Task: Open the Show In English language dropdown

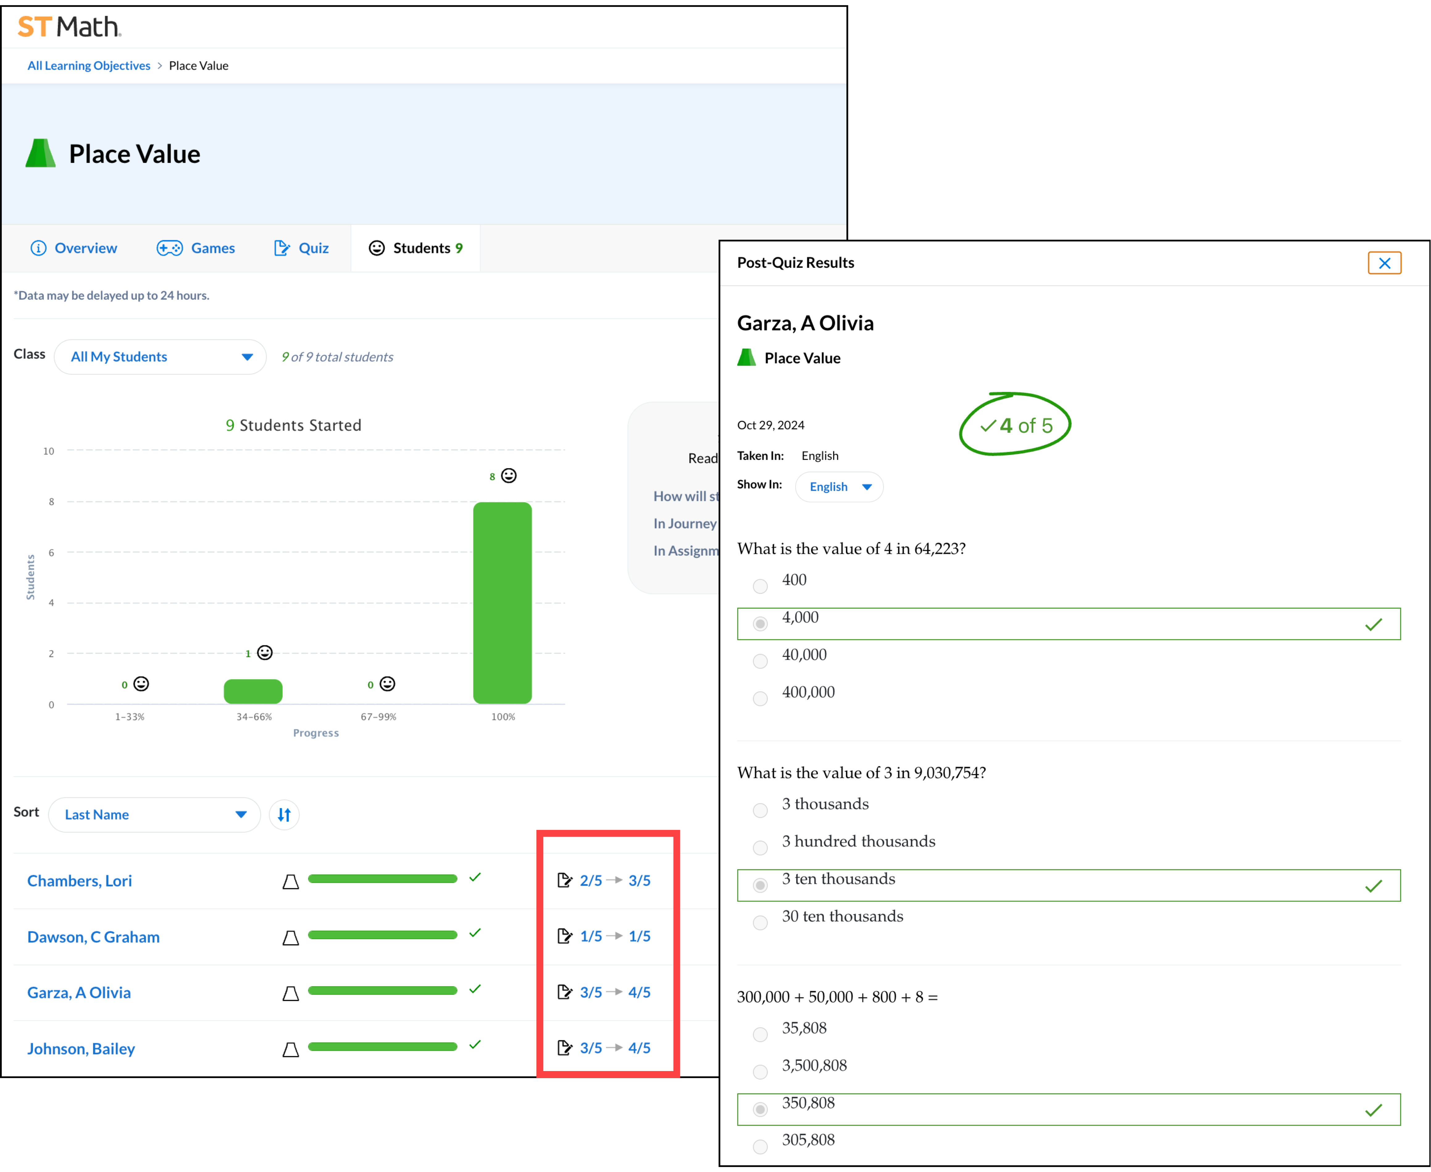Action: [839, 487]
